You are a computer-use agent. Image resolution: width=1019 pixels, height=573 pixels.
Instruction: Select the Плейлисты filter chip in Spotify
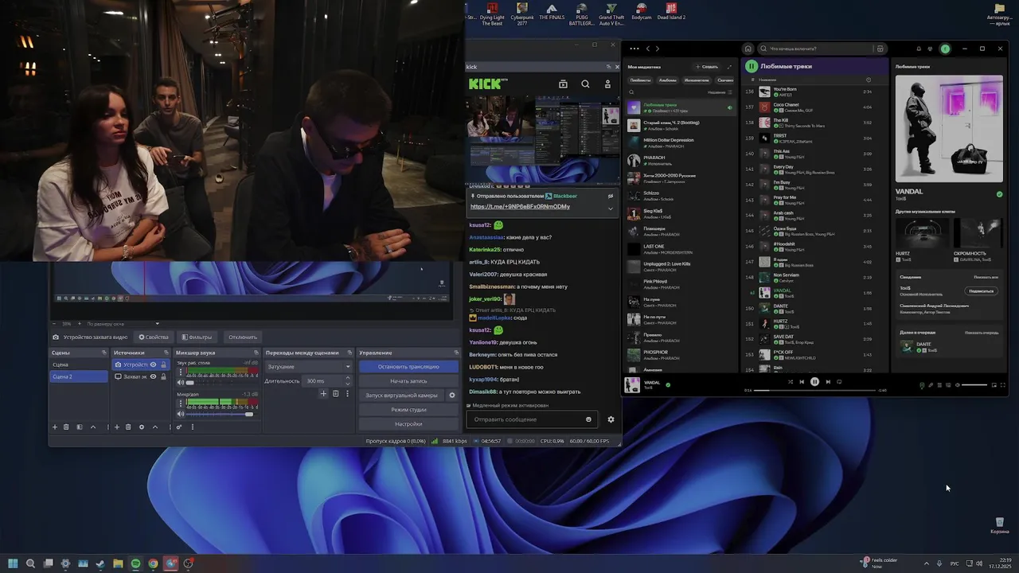(x=640, y=80)
